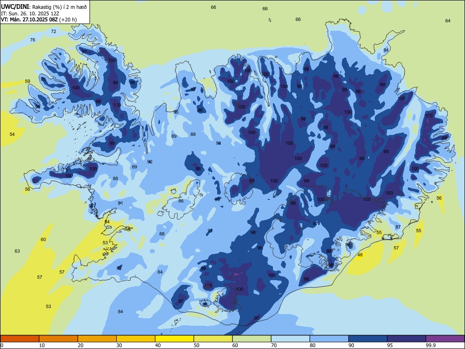Click the map humidity value 63
The width and height of the screenshot is (465, 349).
click(17, 251)
